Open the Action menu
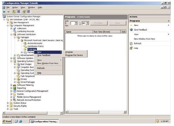The height and width of the screenshot is (126, 174). pos(15,7)
